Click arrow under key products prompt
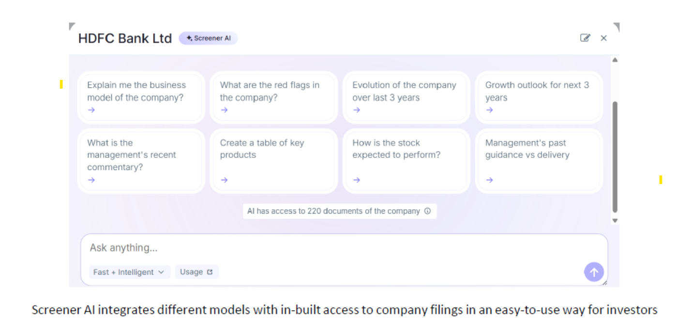The width and height of the screenshot is (678, 324). 224,180
